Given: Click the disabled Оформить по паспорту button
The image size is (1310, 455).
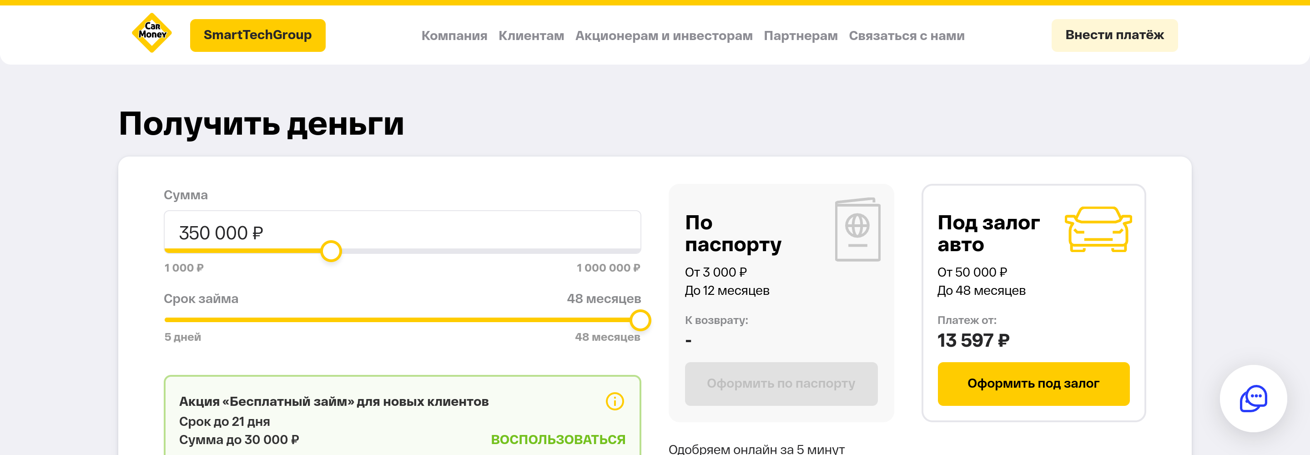Looking at the screenshot, I should [x=781, y=384].
